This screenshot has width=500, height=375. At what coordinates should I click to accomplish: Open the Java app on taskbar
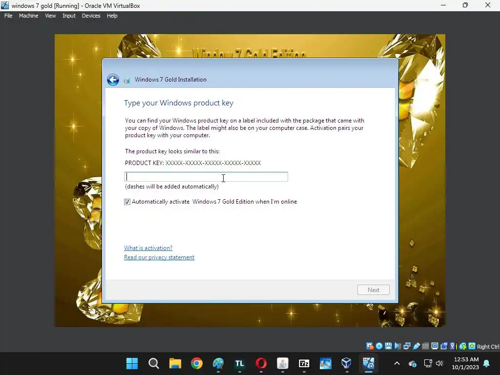click(283, 363)
